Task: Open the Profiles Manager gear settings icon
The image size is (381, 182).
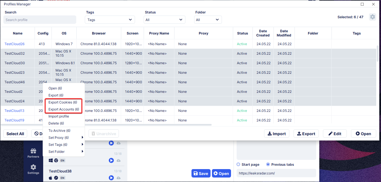Action: (372, 17)
